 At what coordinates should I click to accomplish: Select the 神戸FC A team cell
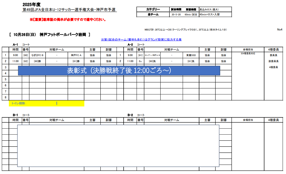(76, 55)
